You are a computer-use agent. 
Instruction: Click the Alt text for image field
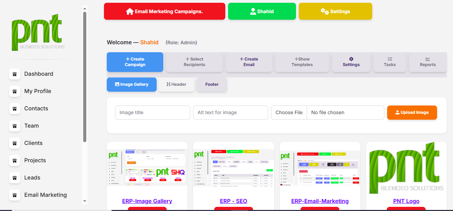[x=230, y=113]
